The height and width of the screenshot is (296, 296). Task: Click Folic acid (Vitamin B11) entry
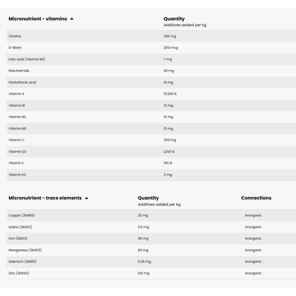(27, 59)
